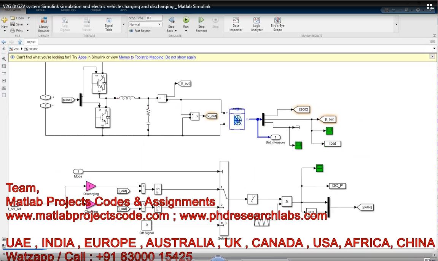Open the Print button dropdown arrow
The width and height of the screenshot is (438, 261).
click(28, 31)
